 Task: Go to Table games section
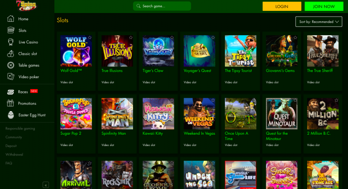tap(29, 65)
